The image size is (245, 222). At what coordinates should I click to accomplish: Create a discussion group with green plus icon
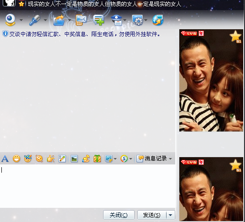(x=99, y=20)
